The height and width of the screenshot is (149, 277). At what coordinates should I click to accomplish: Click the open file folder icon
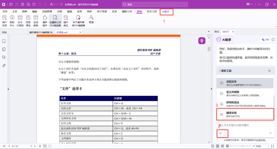tap(11, 4)
